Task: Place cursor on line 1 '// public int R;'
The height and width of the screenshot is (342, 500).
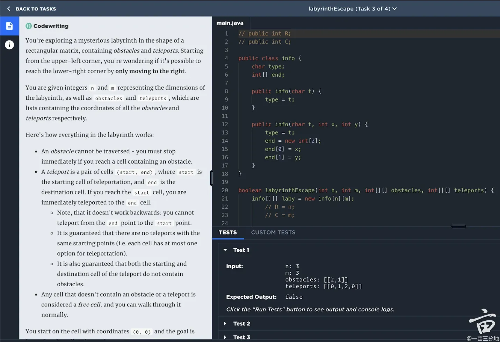Action: click(265, 34)
